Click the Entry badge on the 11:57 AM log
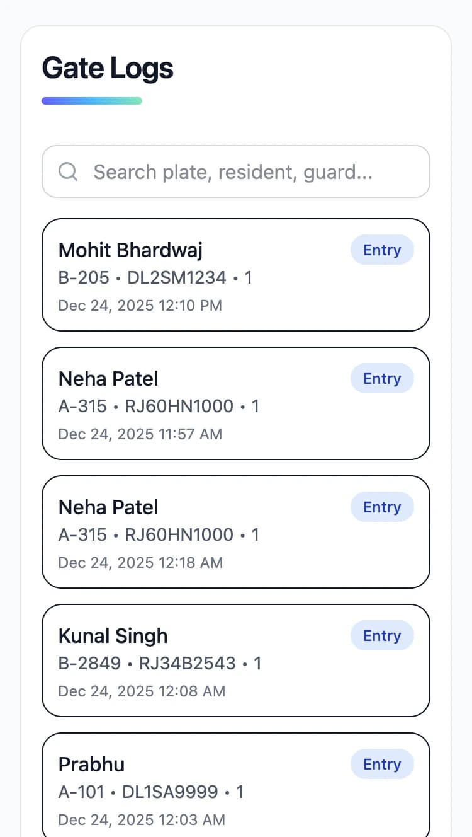472x837 pixels. [x=381, y=379]
